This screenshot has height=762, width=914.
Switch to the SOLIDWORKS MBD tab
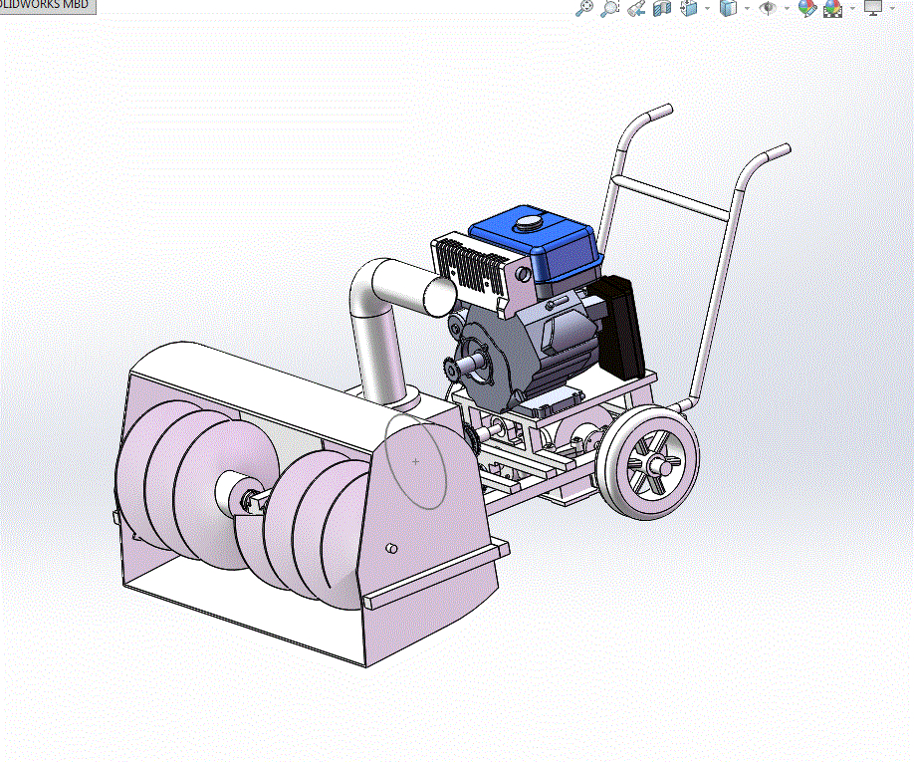[x=47, y=5]
